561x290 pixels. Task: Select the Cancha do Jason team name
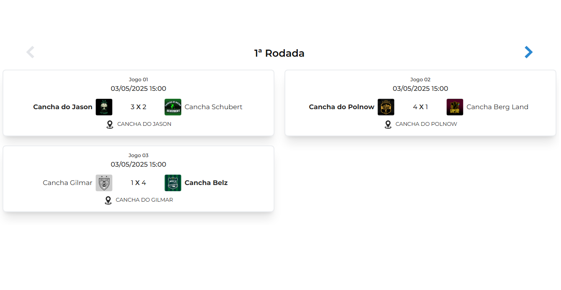tap(63, 107)
